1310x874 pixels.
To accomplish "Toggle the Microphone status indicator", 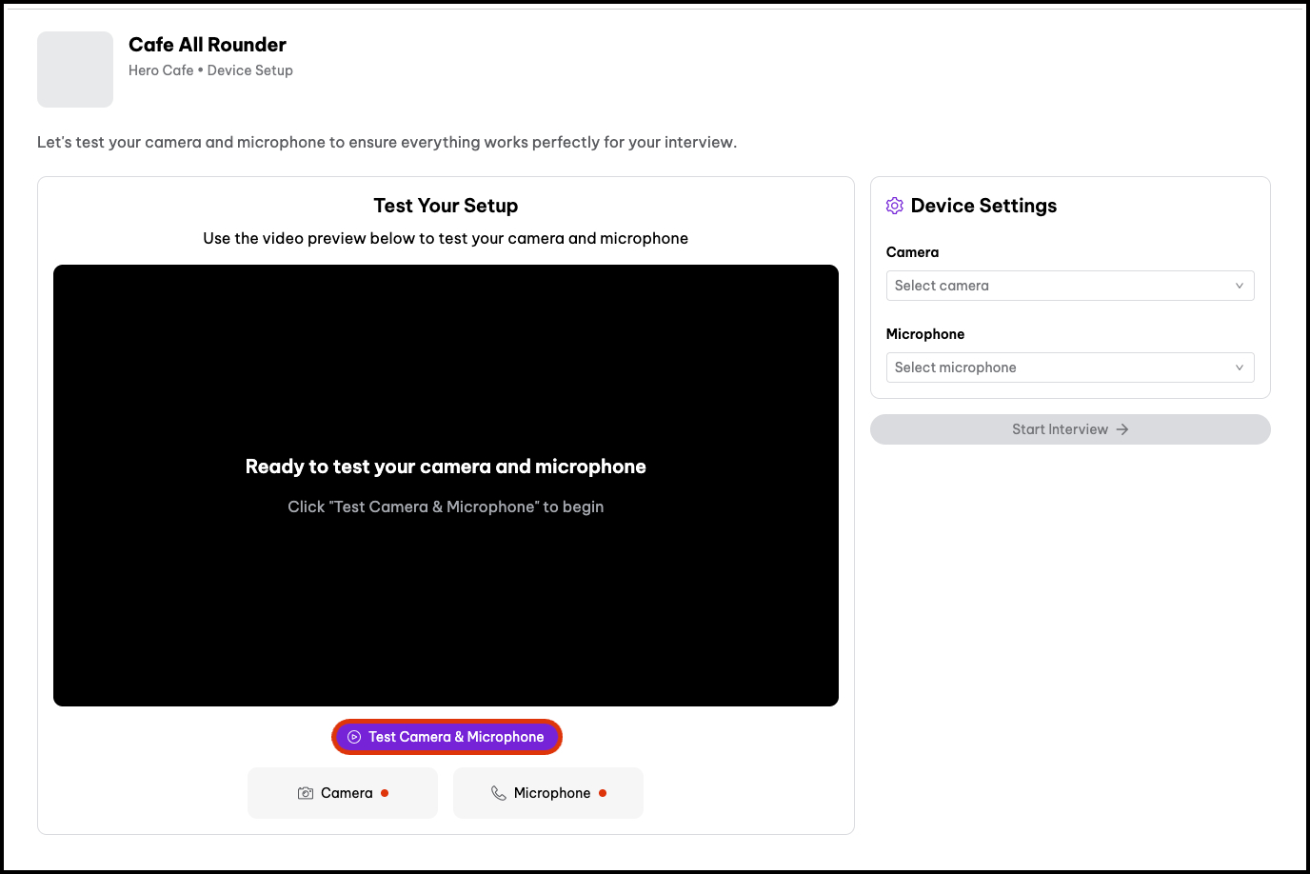I will [x=547, y=792].
